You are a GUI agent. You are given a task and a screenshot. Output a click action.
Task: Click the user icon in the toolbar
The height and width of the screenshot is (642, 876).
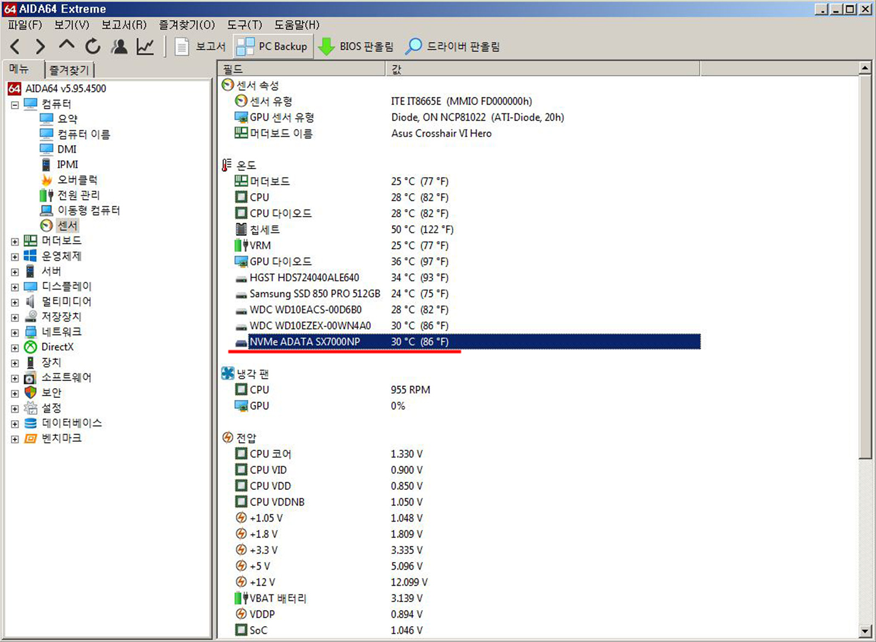[x=119, y=47]
